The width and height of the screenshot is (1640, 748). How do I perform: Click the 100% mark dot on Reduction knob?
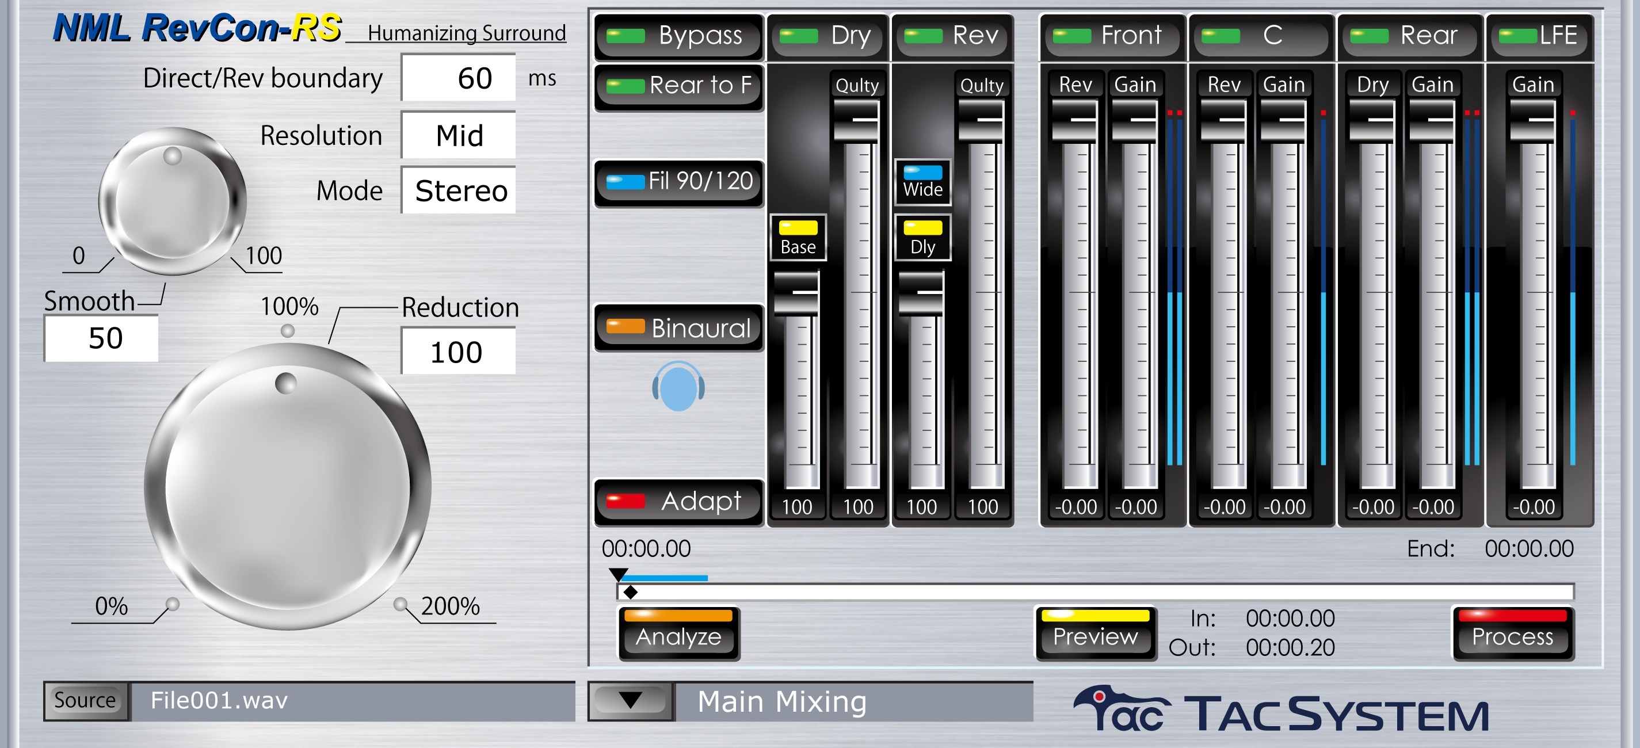[x=288, y=331]
